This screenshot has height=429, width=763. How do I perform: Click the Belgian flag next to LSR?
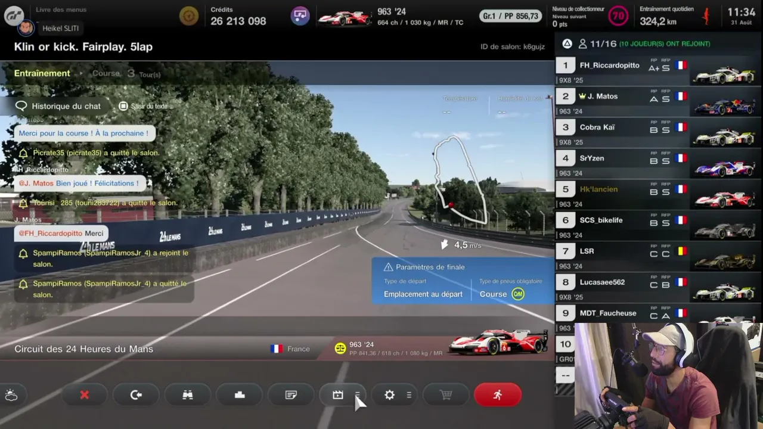[681, 251]
